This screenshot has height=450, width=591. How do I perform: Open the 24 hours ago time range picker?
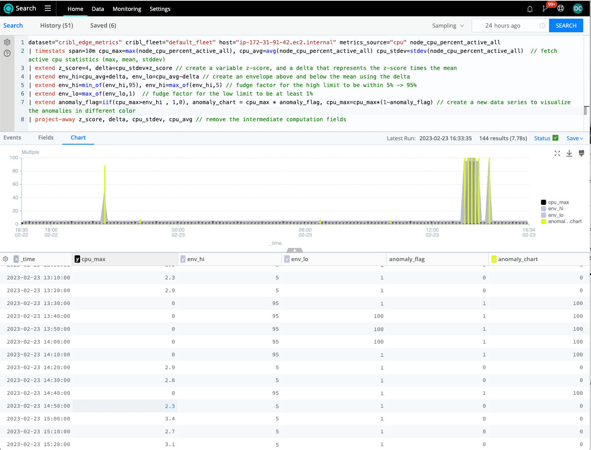[x=510, y=26]
